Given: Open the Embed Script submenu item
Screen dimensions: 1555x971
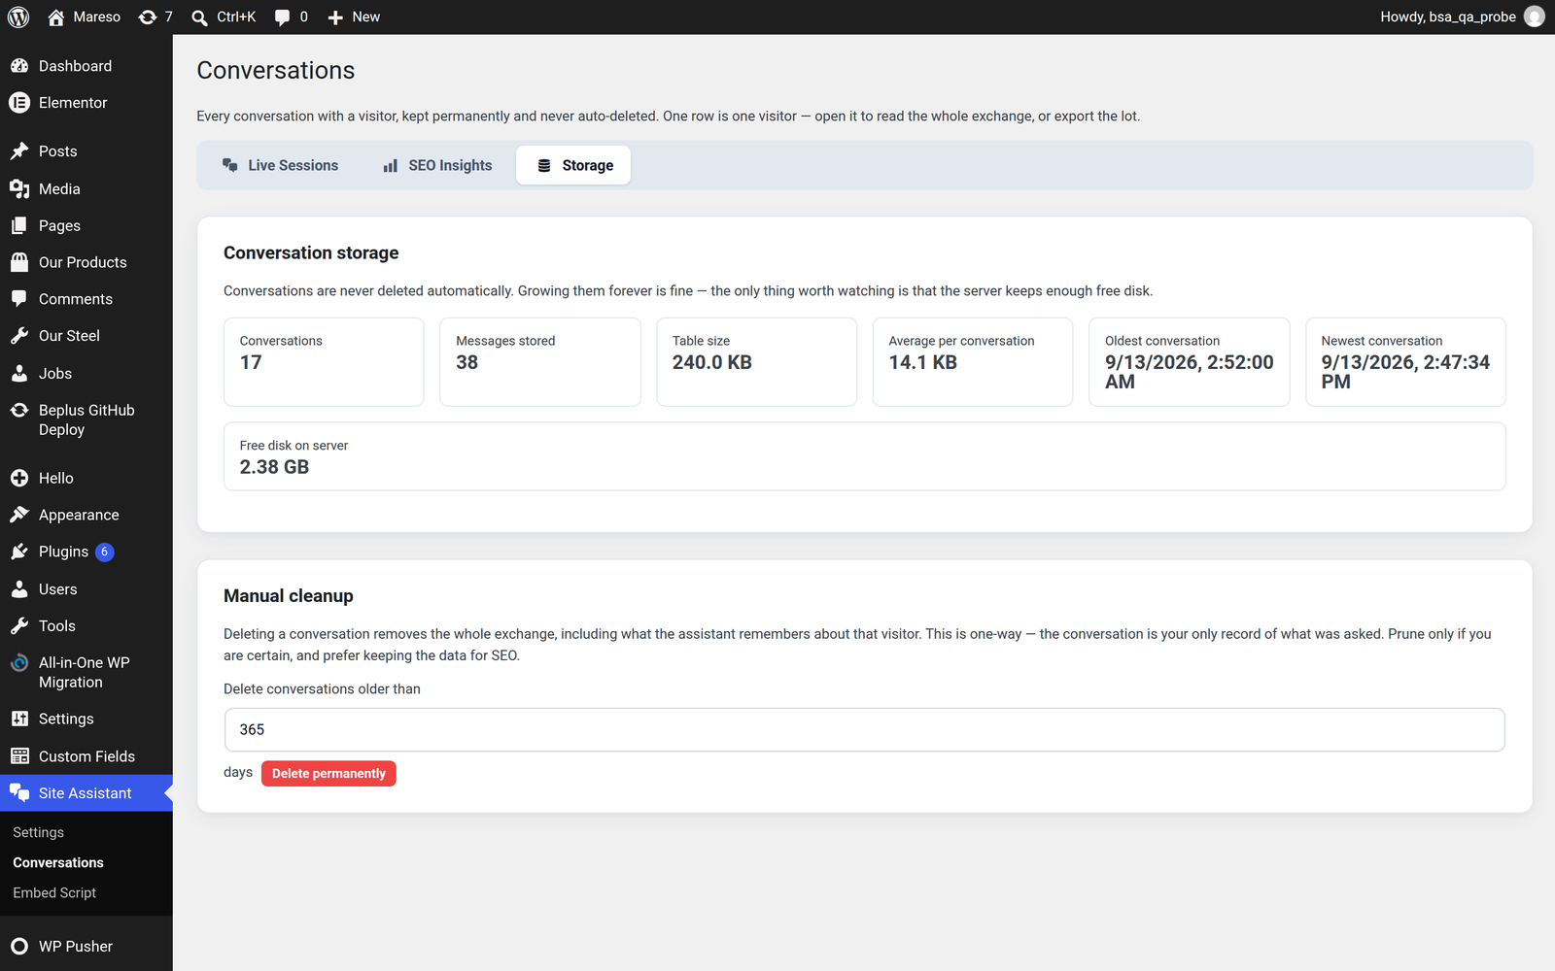Looking at the screenshot, I should (54, 893).
